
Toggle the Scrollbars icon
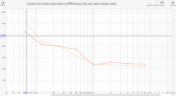[150, 3]
